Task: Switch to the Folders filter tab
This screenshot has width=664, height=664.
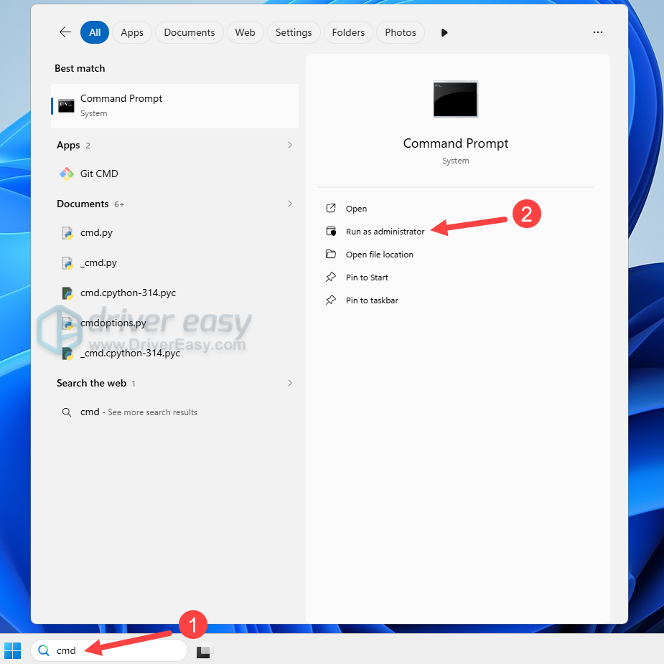Action: click(x=348, y=32)
